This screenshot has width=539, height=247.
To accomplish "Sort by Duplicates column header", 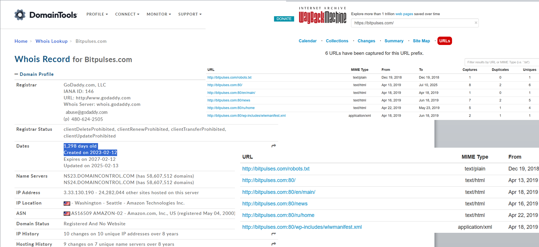I will [x=500, y=70].
